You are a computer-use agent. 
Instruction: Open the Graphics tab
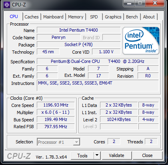pos(113,17)
